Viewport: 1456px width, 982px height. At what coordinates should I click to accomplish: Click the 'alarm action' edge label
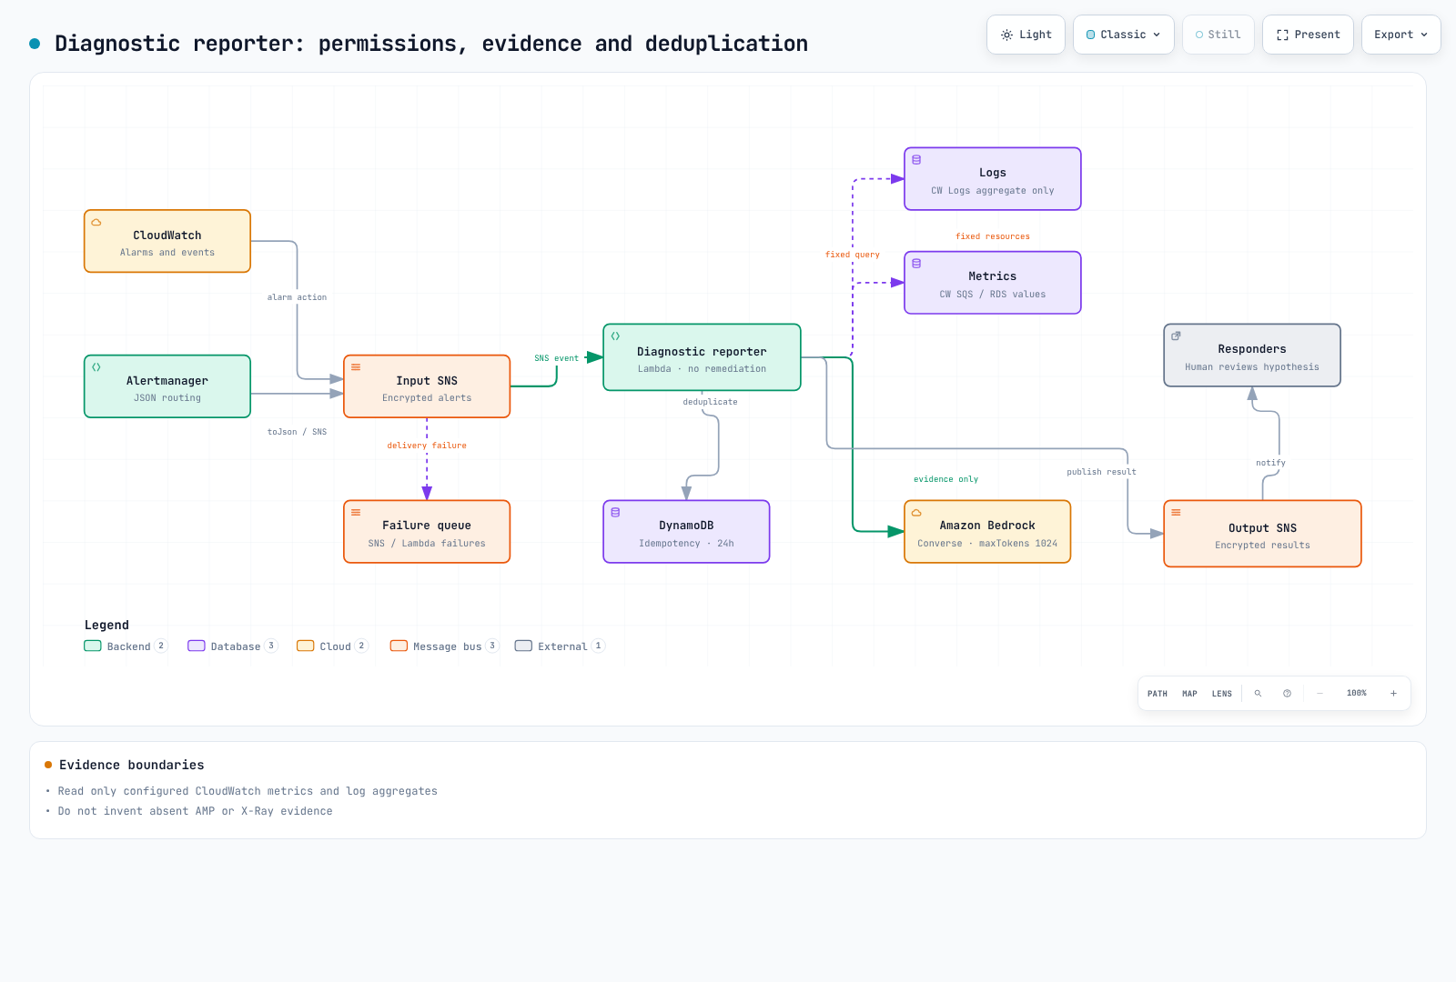[x=297, y=297]
